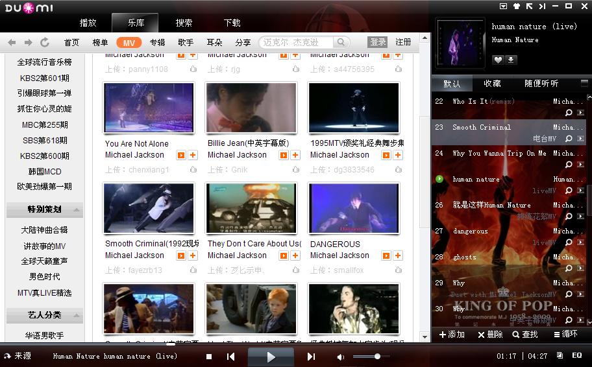Open the 下载 tab
This screenshot has height=367, width=592.
point(232,23)
